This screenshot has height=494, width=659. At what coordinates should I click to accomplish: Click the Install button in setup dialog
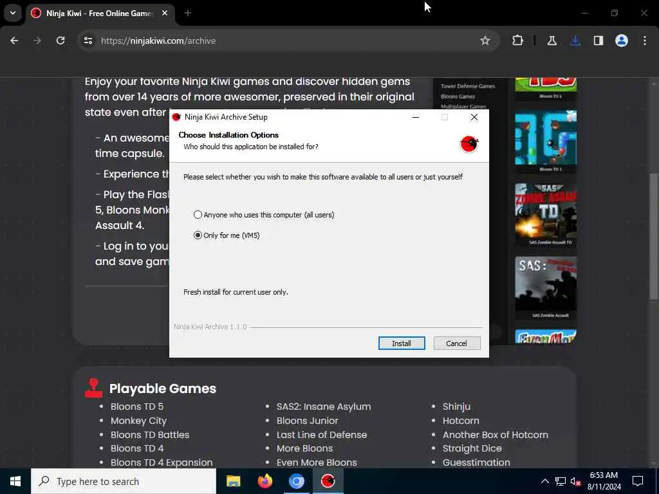click(x=402, y=343)
